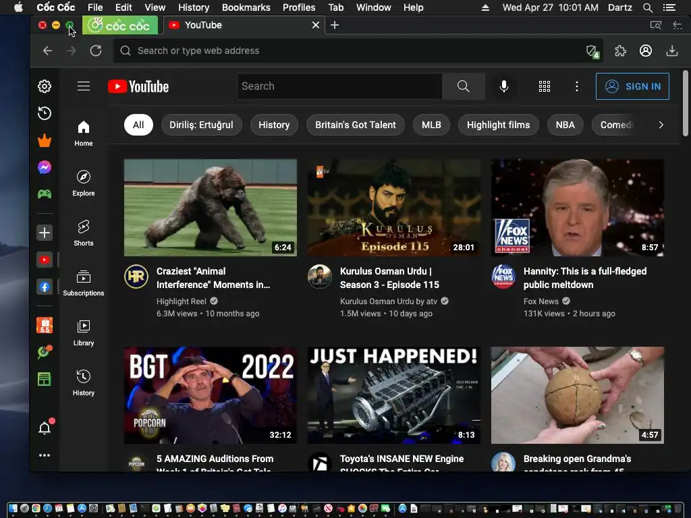Open the Profiles menu
Image resolution: width=691 pixels, height=518 pixels.
tap(299, 7)
